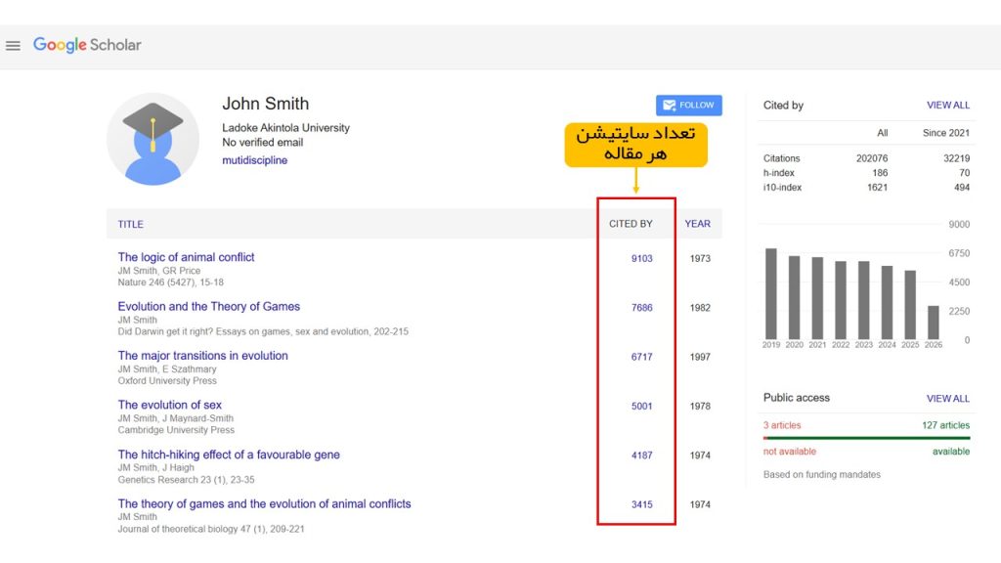Sort articles by CITED BY column
The width and height of the screenshot is (1001, 563).
[631, 224]
